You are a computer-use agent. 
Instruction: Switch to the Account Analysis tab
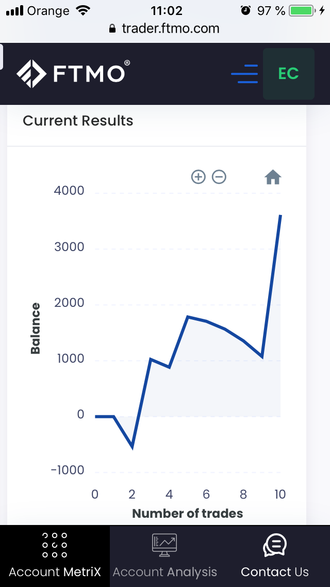pyautogui.click(x=165, y=572)
